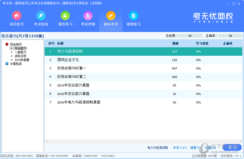244x159 pixels.
Task: Select row 形势政策与时事二
Action: (x=143, y=77)
